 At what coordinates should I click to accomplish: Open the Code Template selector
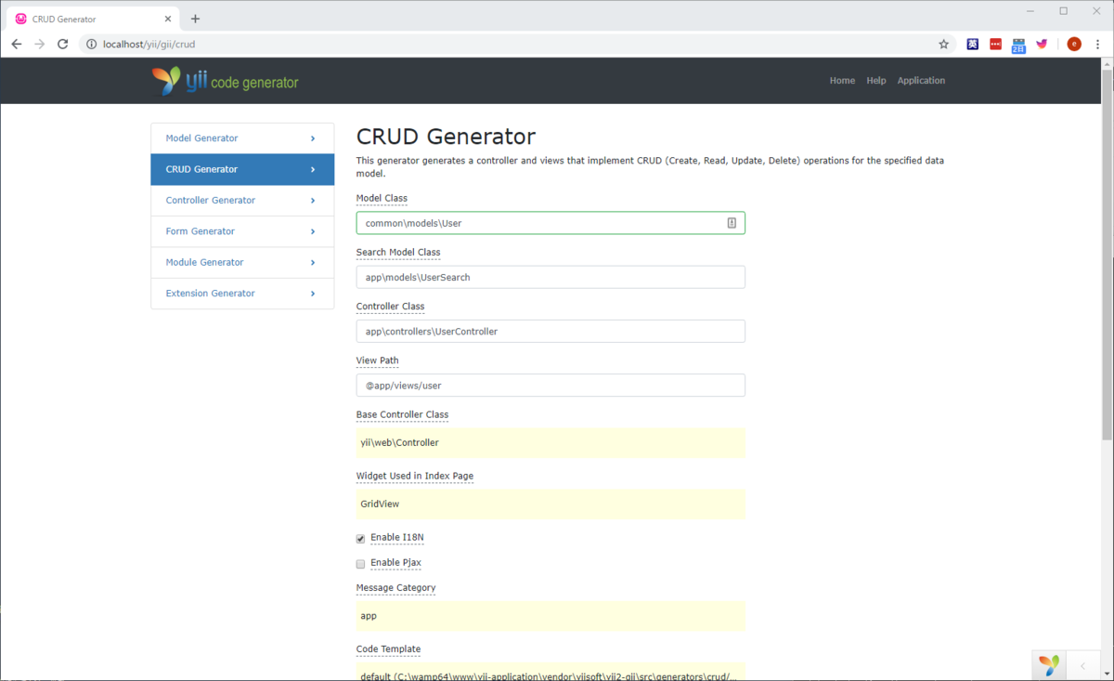coord(551,673)
